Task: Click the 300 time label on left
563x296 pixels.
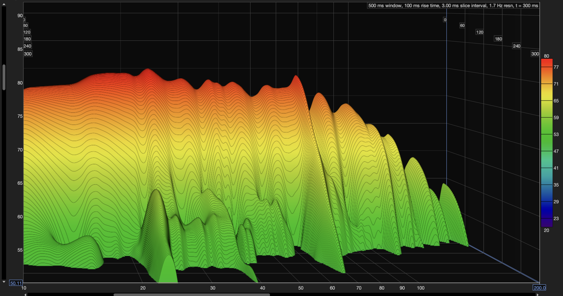Action: click(x=28, y=54)
